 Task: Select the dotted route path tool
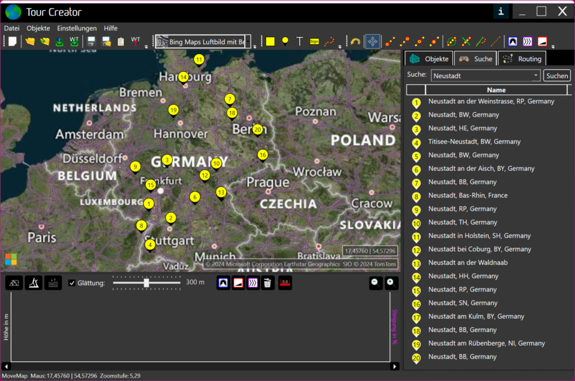click(329, 42)
